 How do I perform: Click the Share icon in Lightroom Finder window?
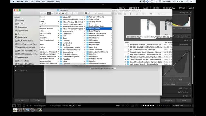click(70, 13)
